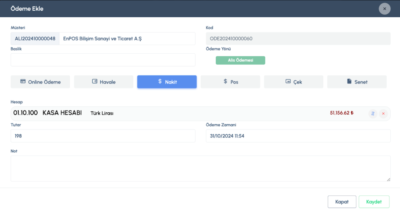The height and width of the screenshot is (209, 400).
Task: Remove KASA HESABI with red X icon
Action: tap(383, 114)
